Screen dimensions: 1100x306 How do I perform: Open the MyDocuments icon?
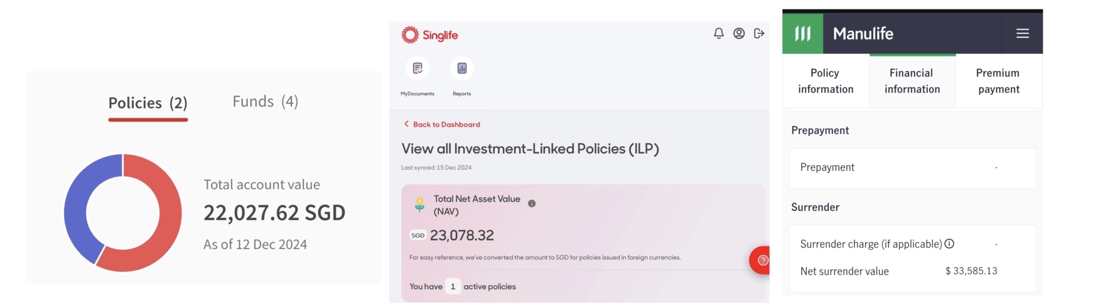[x=418, y=68]
